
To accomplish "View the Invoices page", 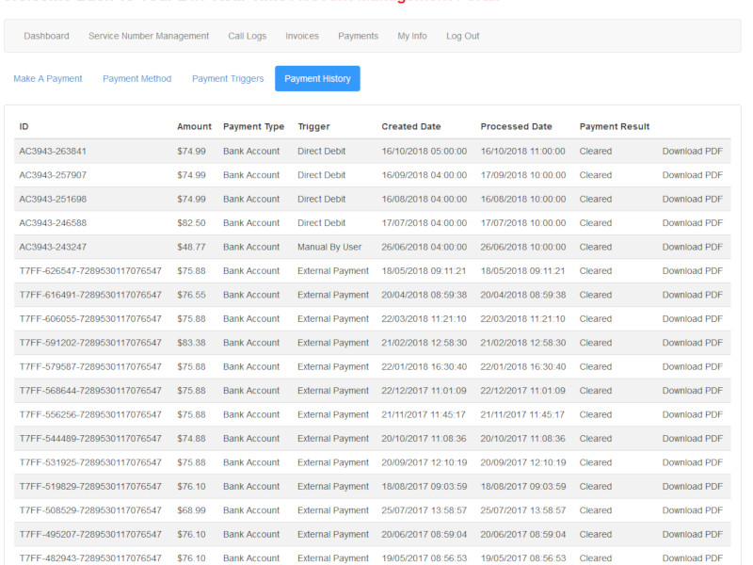I will [x=302, y=36].
